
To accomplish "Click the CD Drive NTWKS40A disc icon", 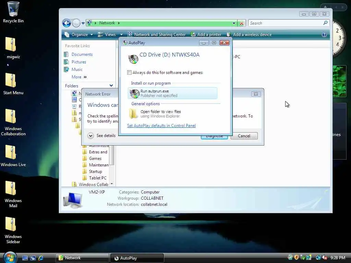I will point(133,59).
